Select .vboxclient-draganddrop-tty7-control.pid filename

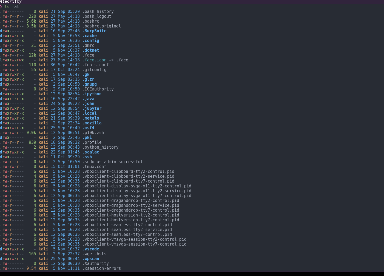[131, 210]
